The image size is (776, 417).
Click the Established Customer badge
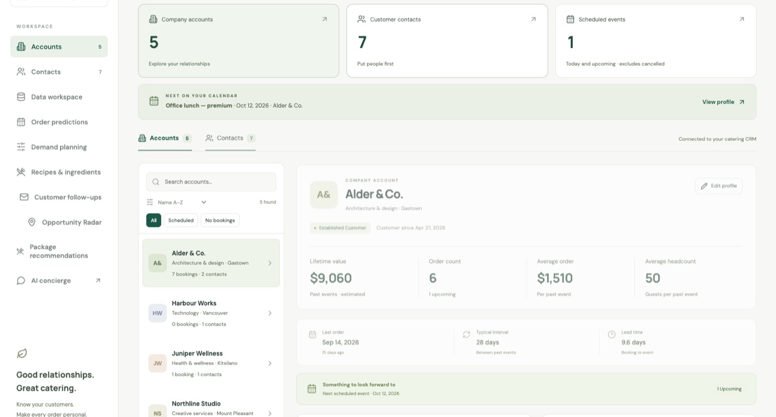click(x=340, y=228)
